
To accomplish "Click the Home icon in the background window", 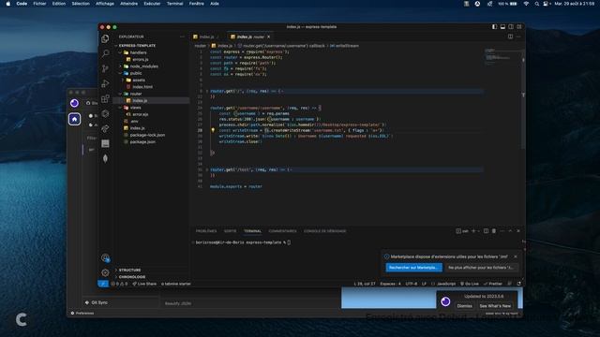I will [x=74, y=119].
